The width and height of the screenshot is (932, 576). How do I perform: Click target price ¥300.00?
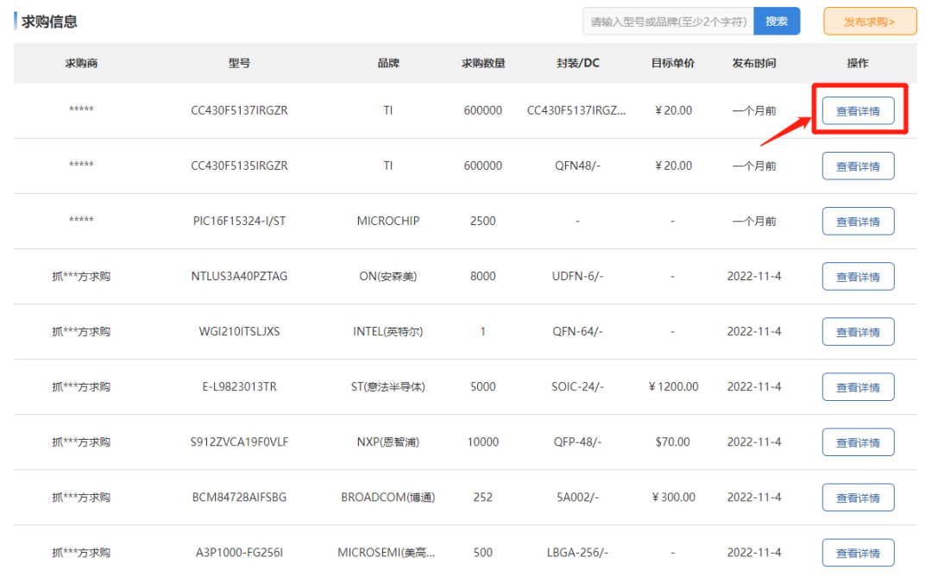tap(673, 497)
